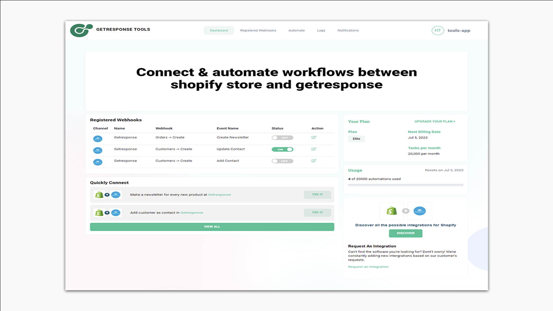The width and height of the screenshot is (553, 311).
Task: Click the Getresponse name in Update Contact row
Action: (125, 149)
